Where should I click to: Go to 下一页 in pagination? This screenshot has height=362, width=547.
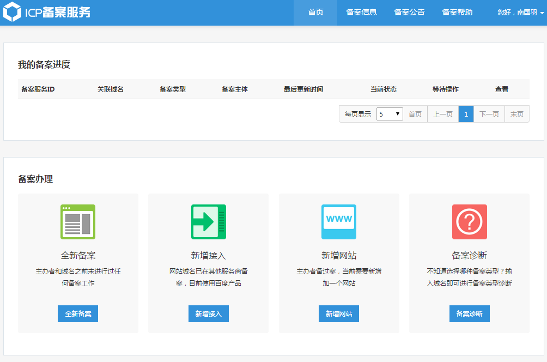coord(489,114)
